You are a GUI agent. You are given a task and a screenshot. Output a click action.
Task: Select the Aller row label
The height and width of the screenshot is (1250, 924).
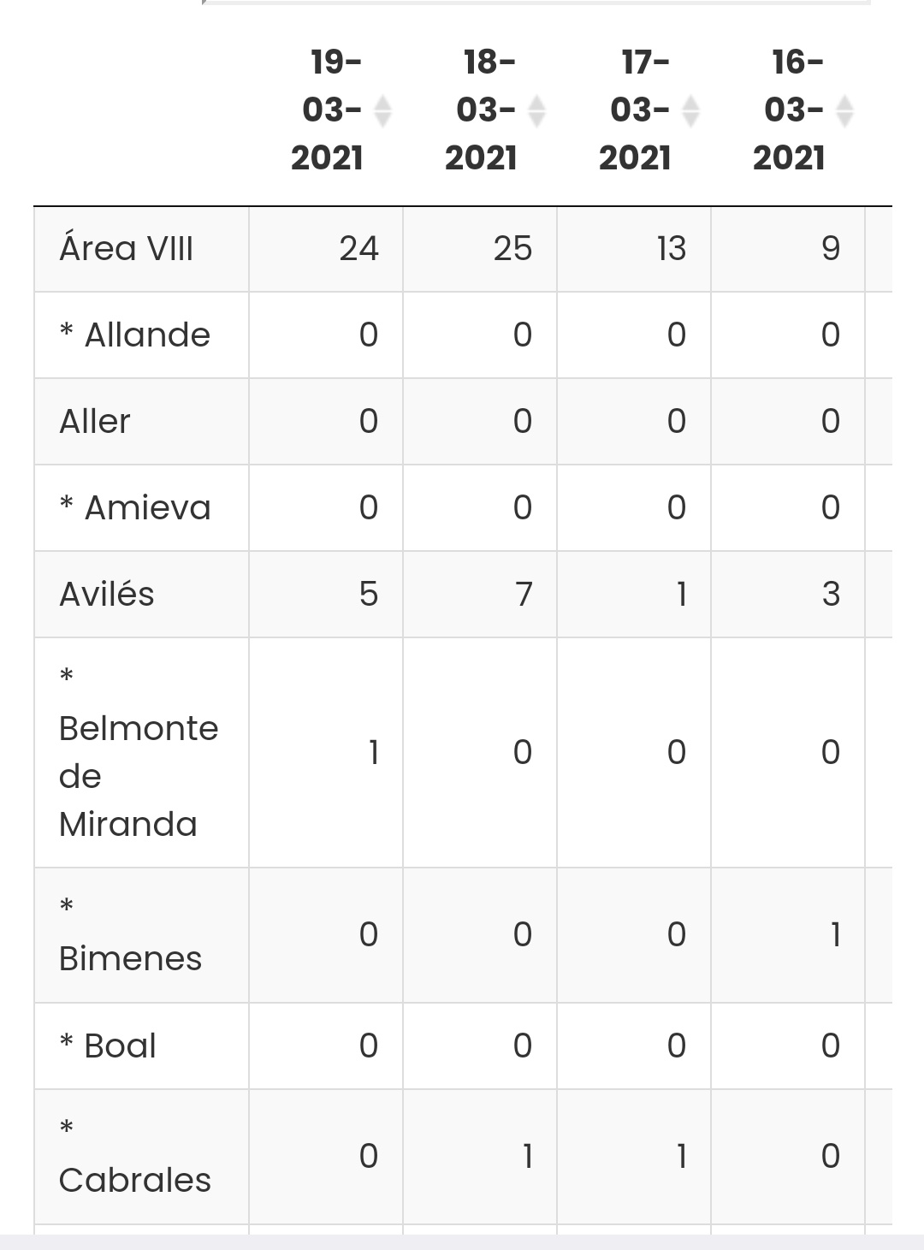pyautogui.click(x=95, y=421)
